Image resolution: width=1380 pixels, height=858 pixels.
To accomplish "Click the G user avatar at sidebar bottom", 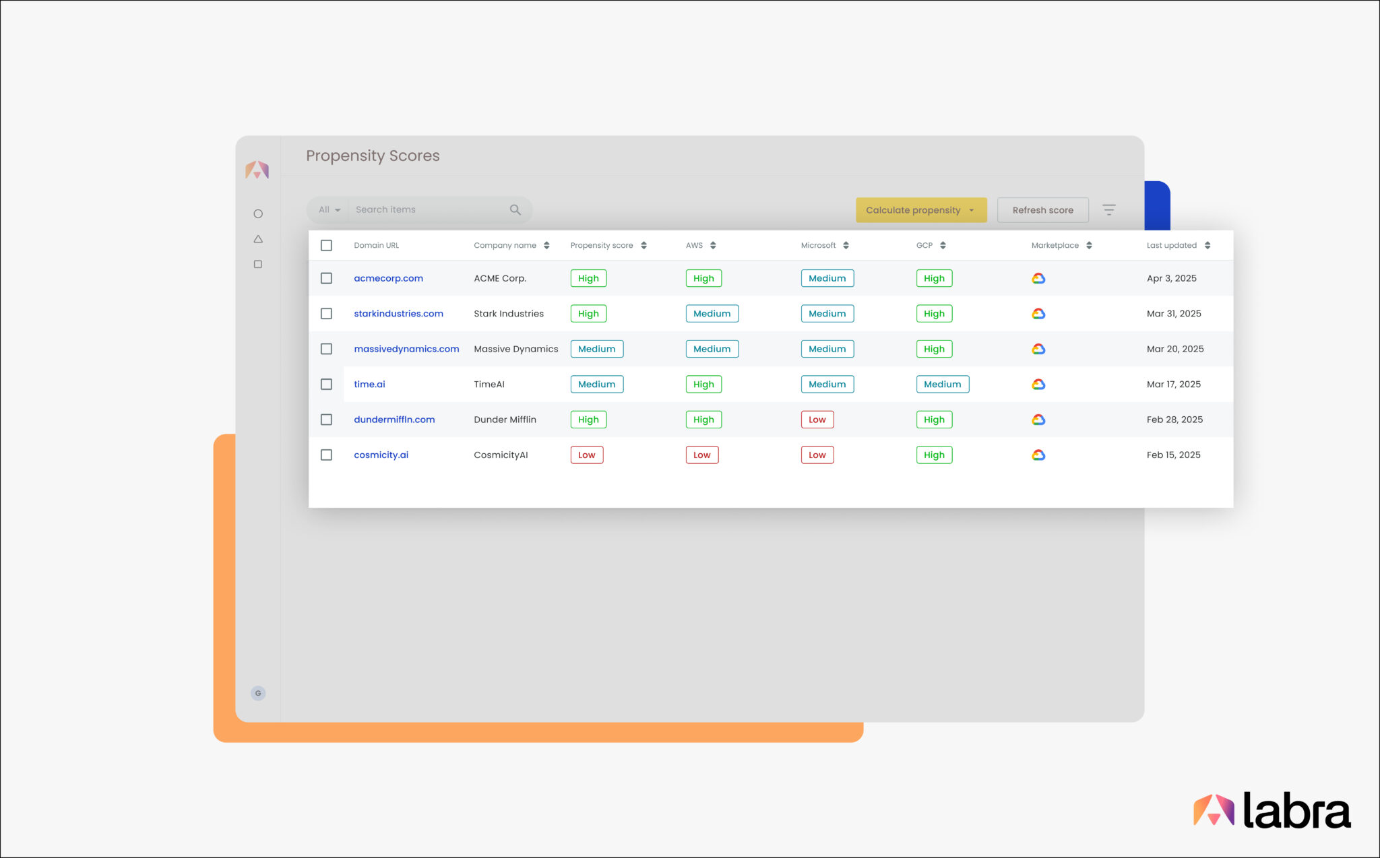I will pos(258,693).
